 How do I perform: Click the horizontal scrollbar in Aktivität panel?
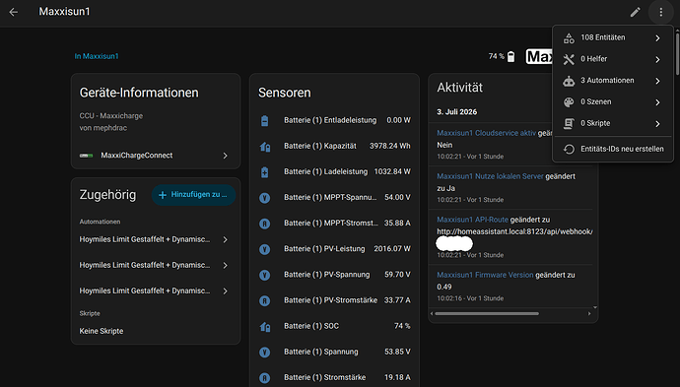(x=487, y=314)
